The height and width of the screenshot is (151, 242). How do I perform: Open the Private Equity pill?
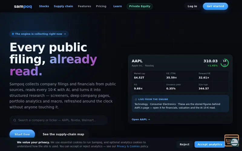coord(140,6)
